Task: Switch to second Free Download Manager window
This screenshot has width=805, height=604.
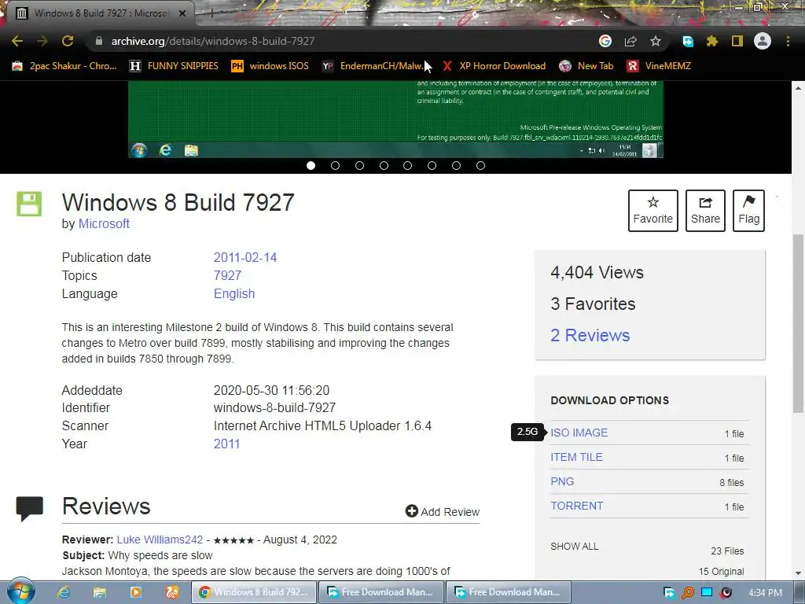Action: 509,592
